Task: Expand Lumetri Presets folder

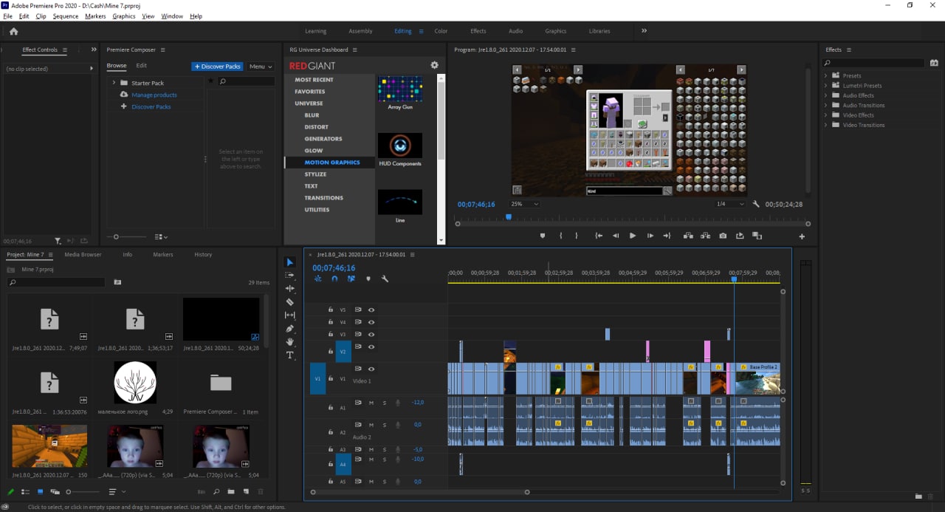Action: [x=826, y=86]
